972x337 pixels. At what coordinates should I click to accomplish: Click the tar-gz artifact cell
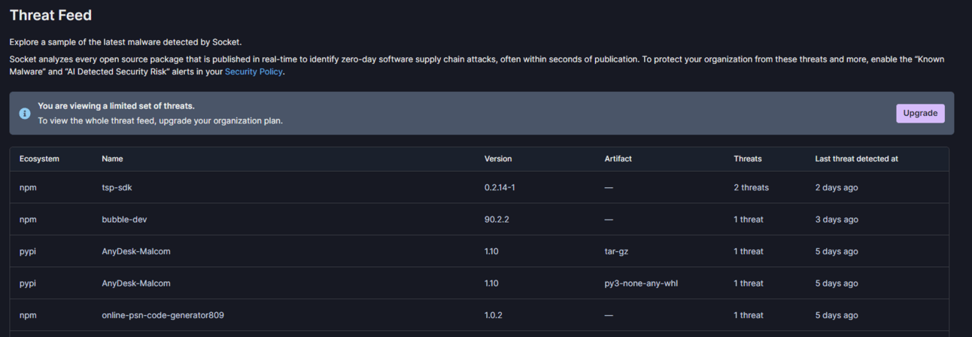[x=616, y=251]
